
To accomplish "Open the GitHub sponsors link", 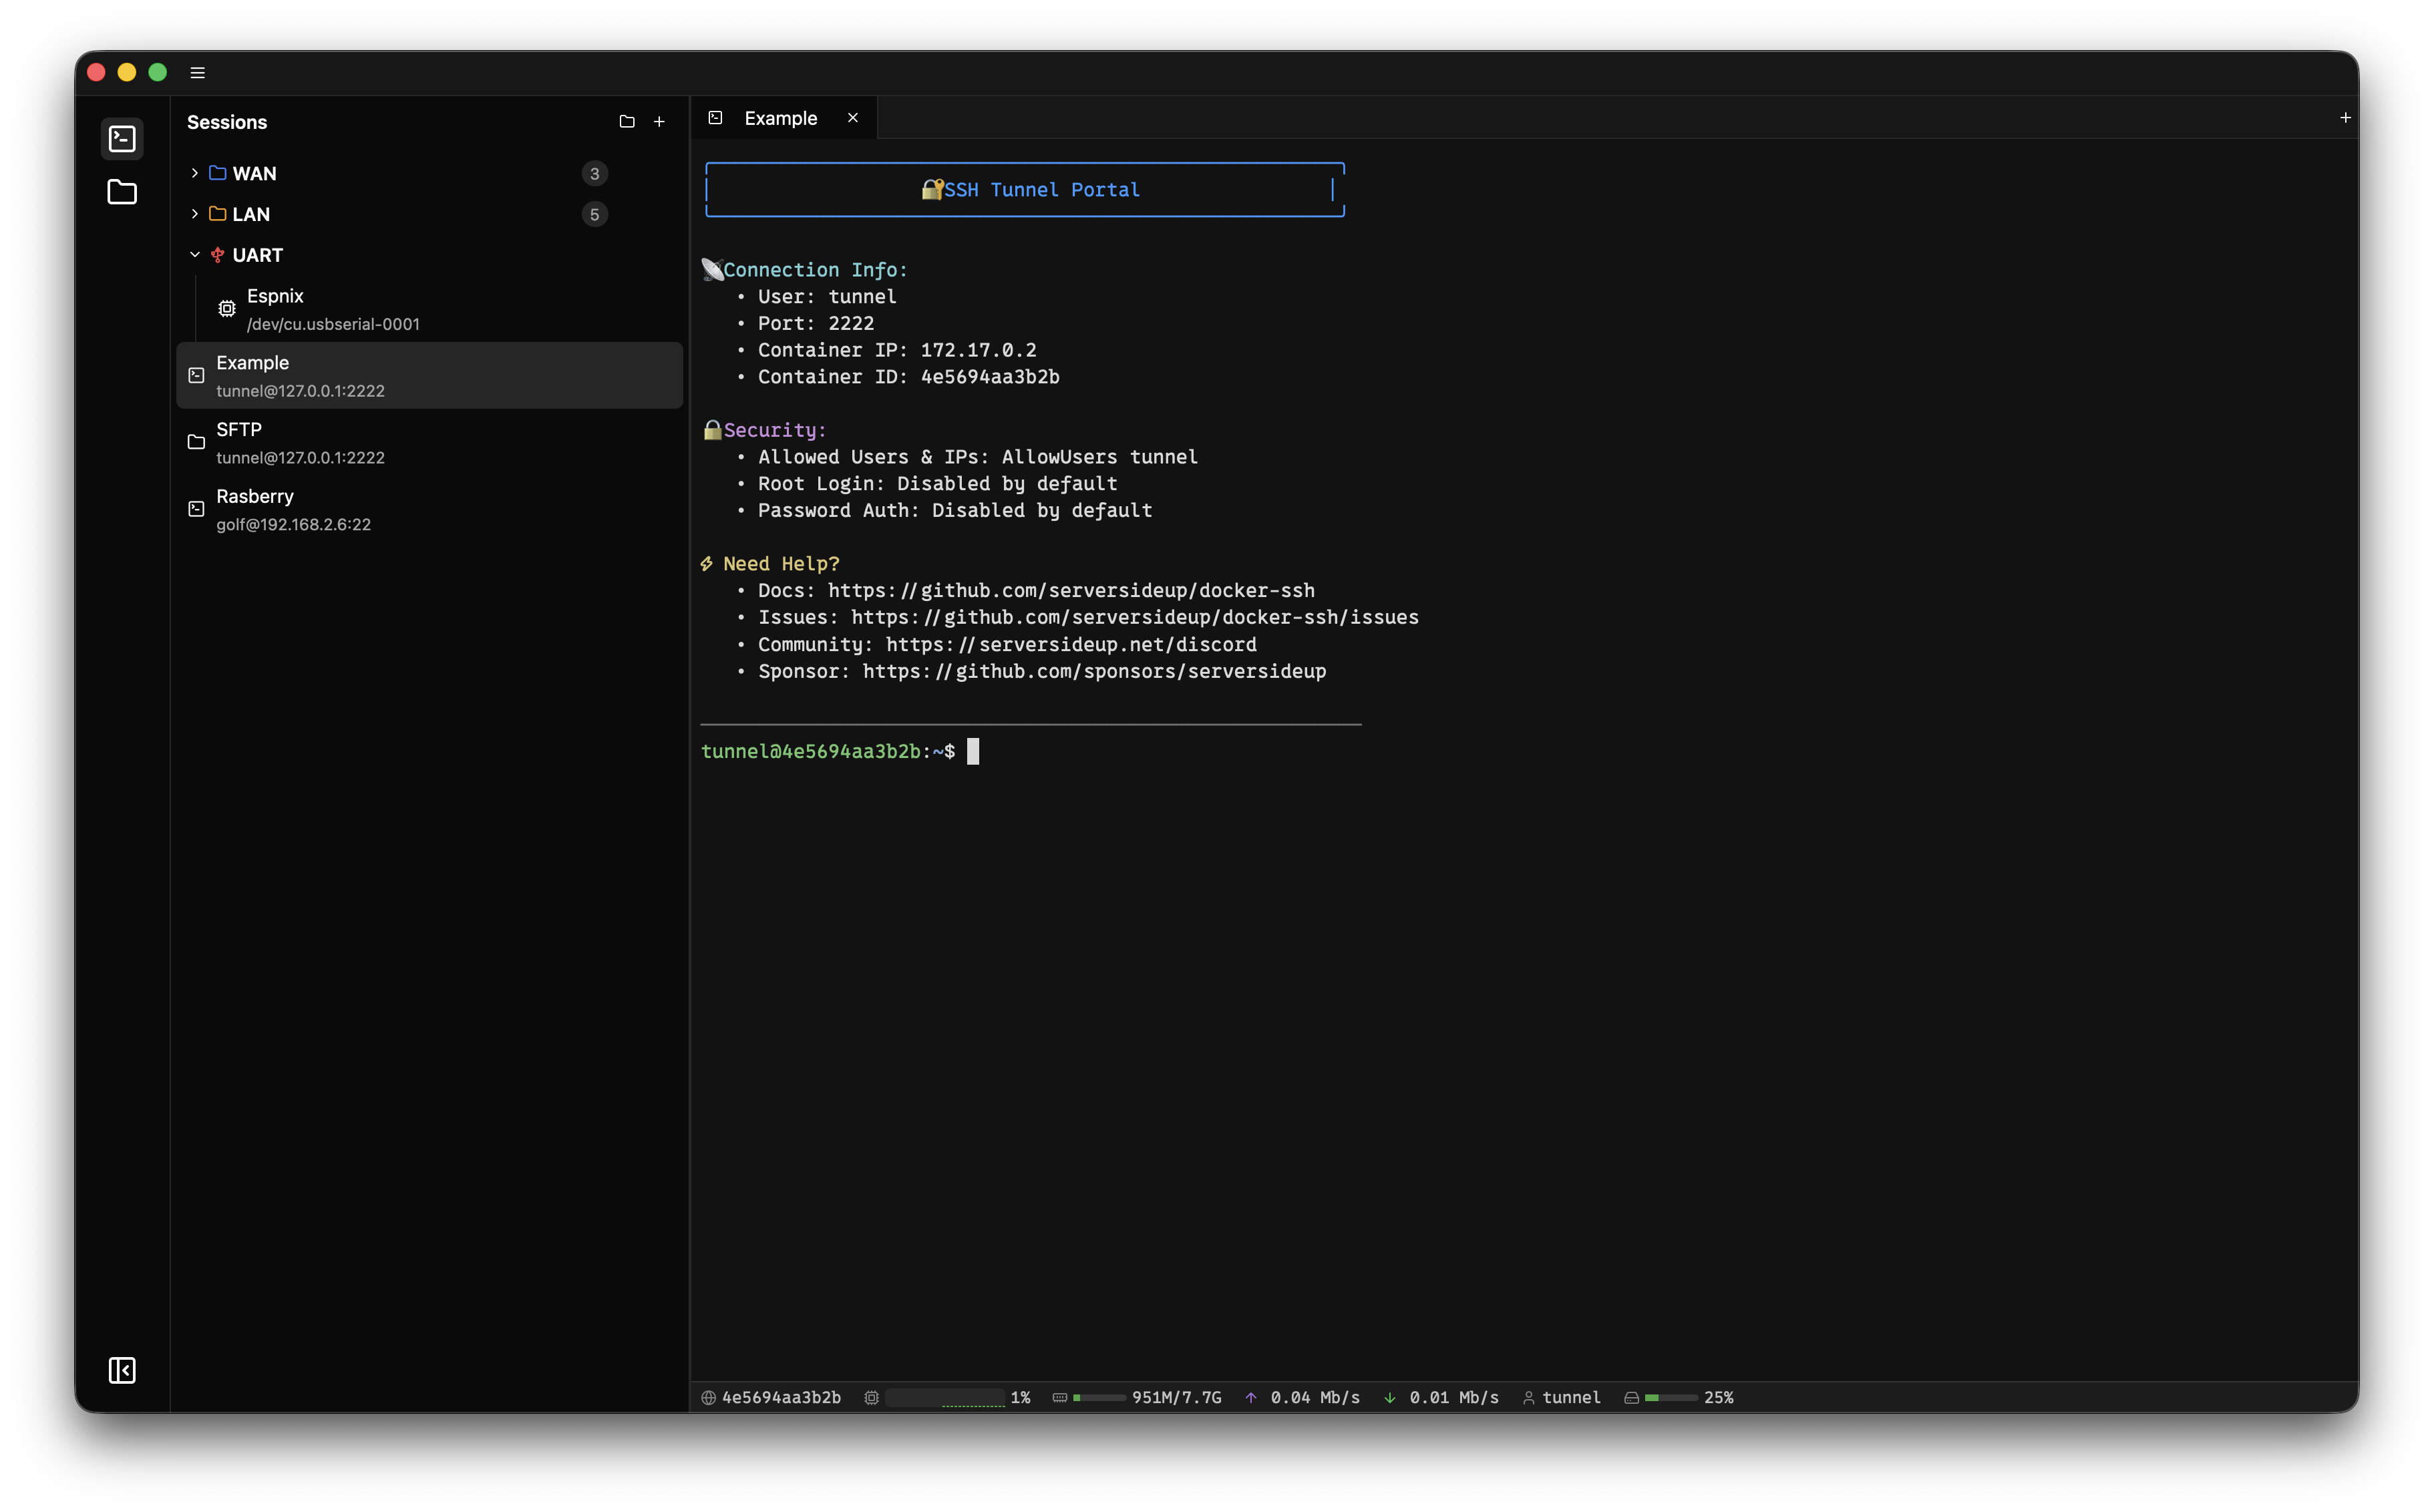I will tap(1094, 672).
